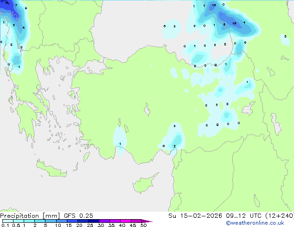294x227 pixels.
Task: Select the precipitation value '3' on the map
Action: [x=14, y=25]
